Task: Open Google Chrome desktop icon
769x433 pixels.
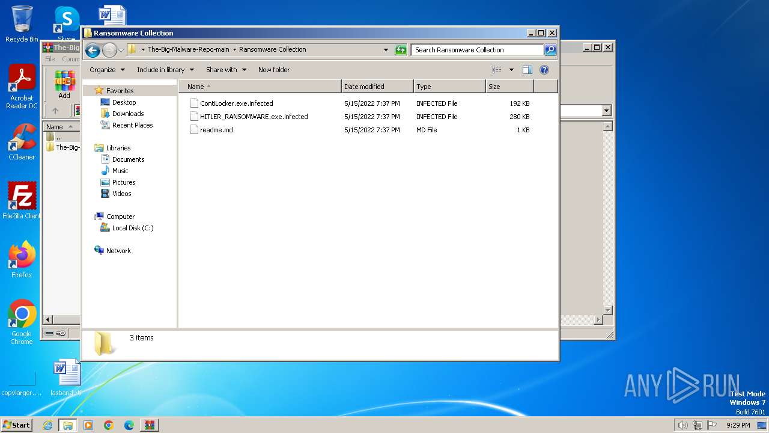Action: (22, 322)
